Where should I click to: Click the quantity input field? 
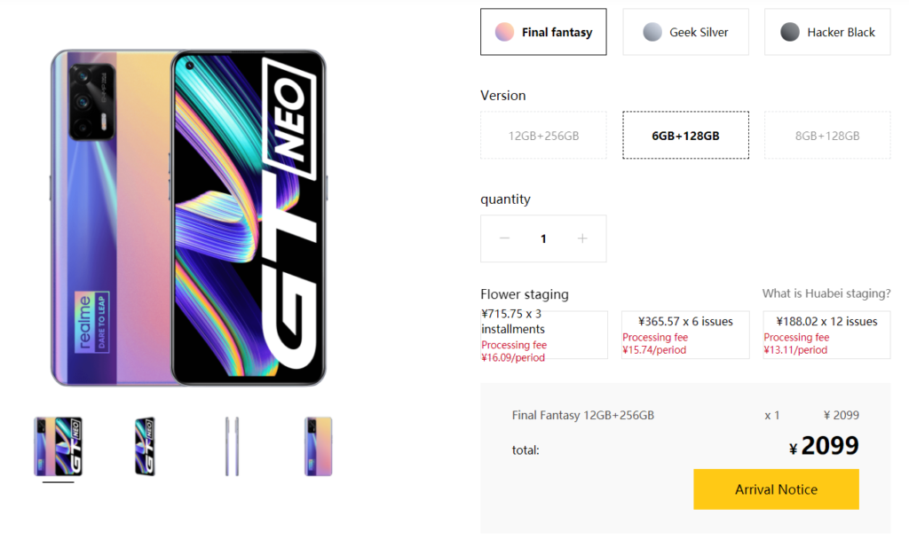(543, 238)
